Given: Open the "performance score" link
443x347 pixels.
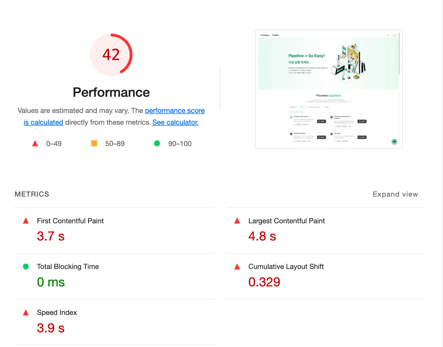Looking at the screenshot, I should (x=175, y=111).
